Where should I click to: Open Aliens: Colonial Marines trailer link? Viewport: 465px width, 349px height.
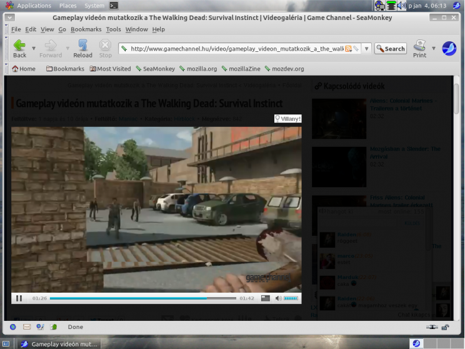point(403,104)
